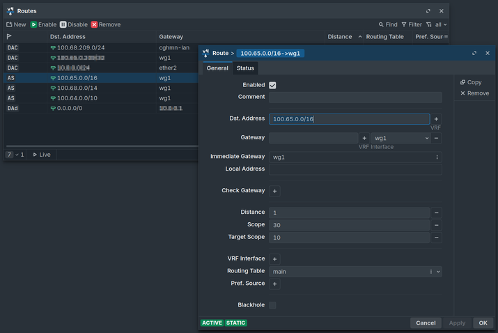Viewport: 498px width, 333px height.
Task: Open Find with the magnifier icon
Action: pos(381,24)
